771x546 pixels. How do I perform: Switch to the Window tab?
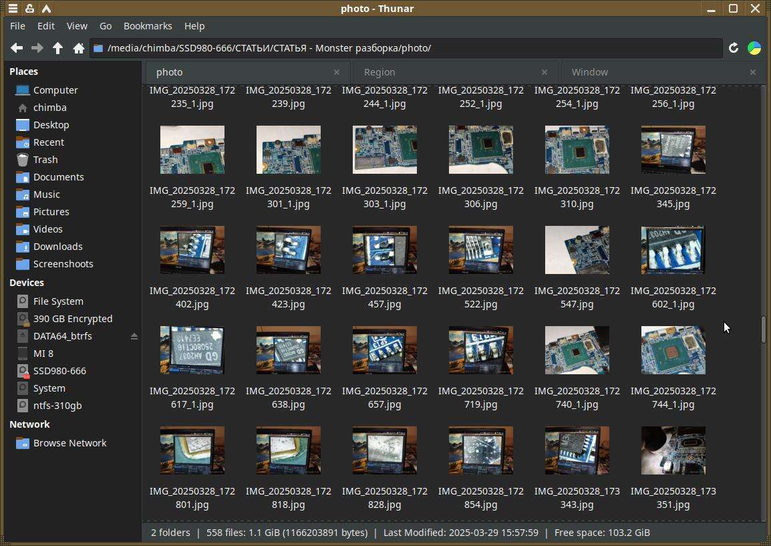[589, 72]
